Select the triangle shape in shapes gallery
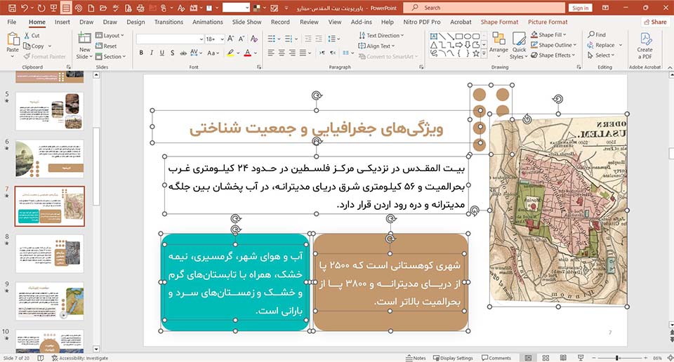The image size is (674, 362). (x=434, y=45)
